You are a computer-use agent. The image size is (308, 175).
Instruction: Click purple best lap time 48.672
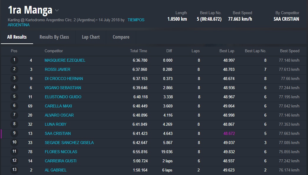coord(229,133)
